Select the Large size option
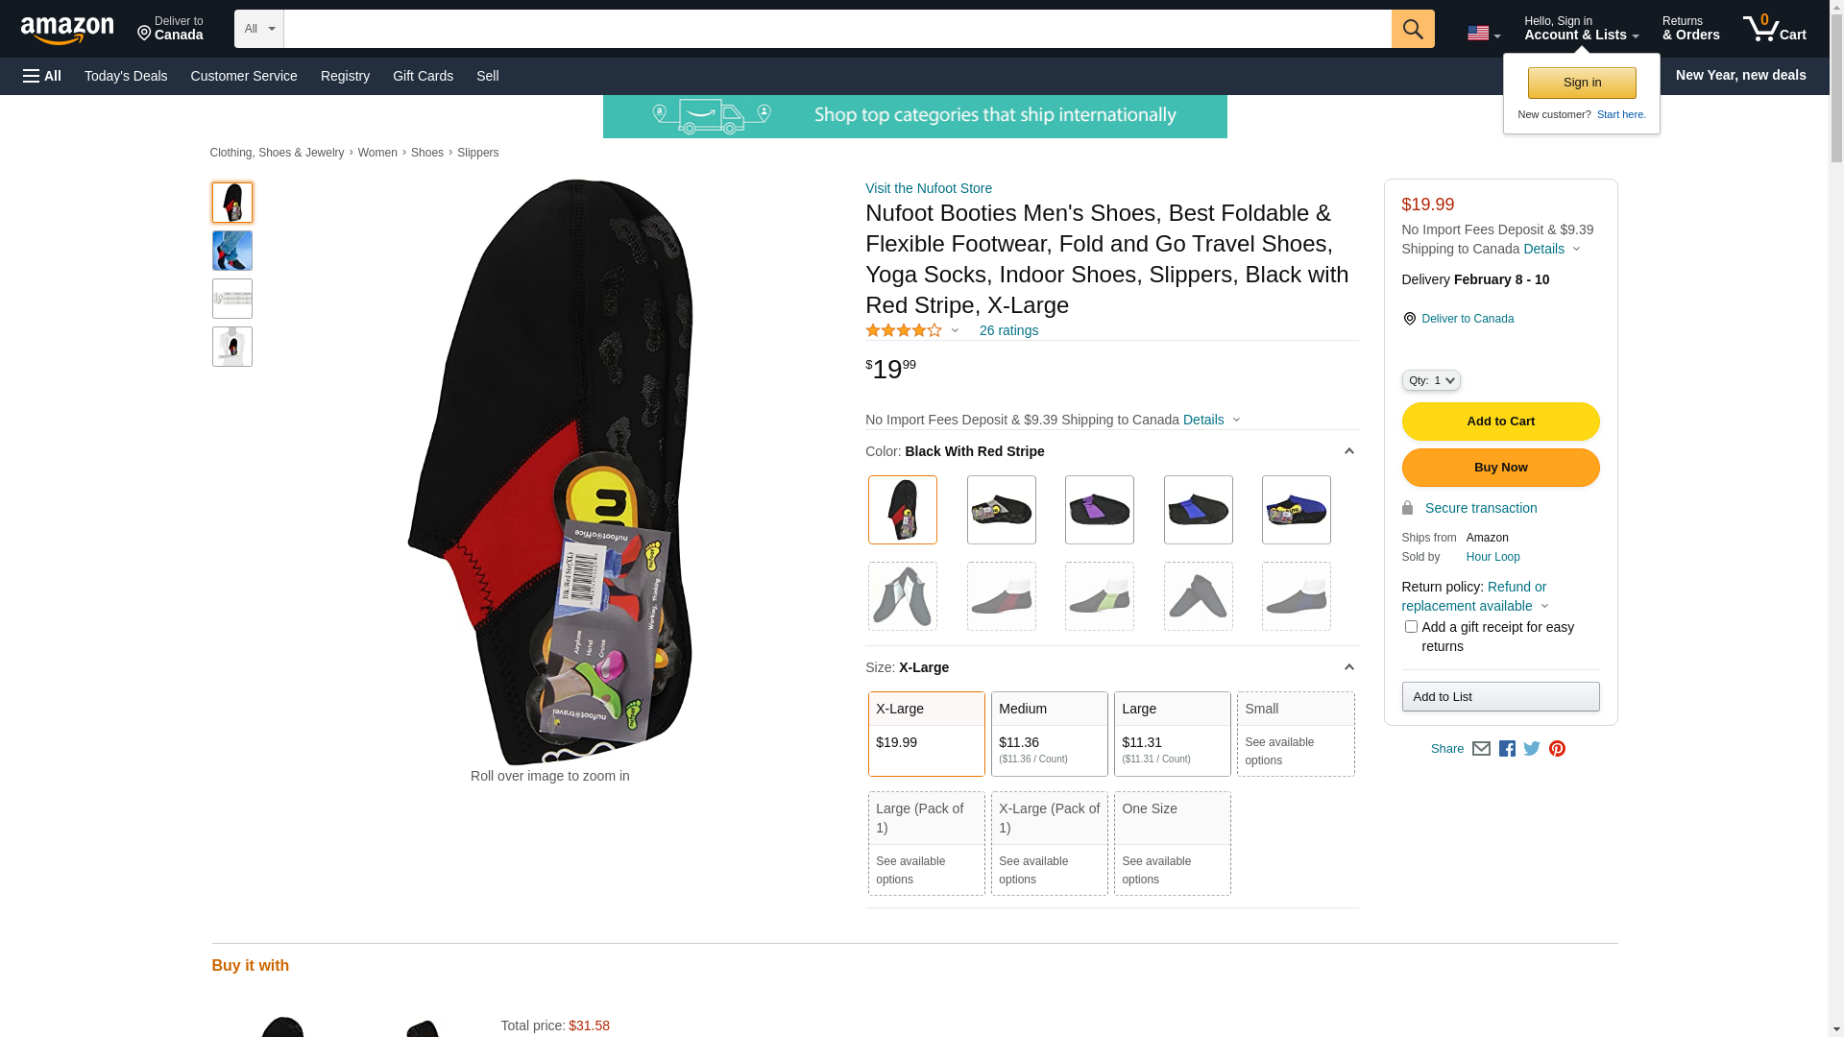The width and height of the screenshot is (1844, 1037). point(1172,734)
